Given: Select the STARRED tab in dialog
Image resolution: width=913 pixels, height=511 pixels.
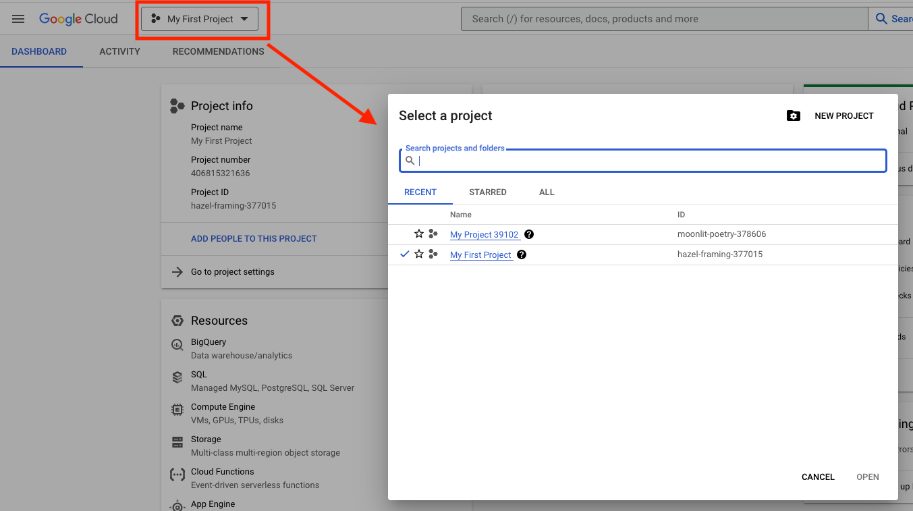Looking at the screenshot, I should click(488, 192).
